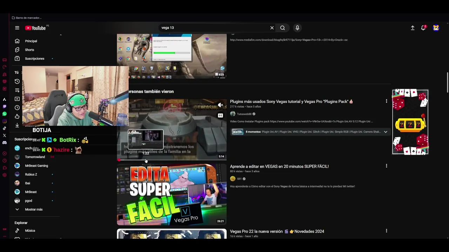Open options menu for Plugins más usados video

tap(387, 101)
